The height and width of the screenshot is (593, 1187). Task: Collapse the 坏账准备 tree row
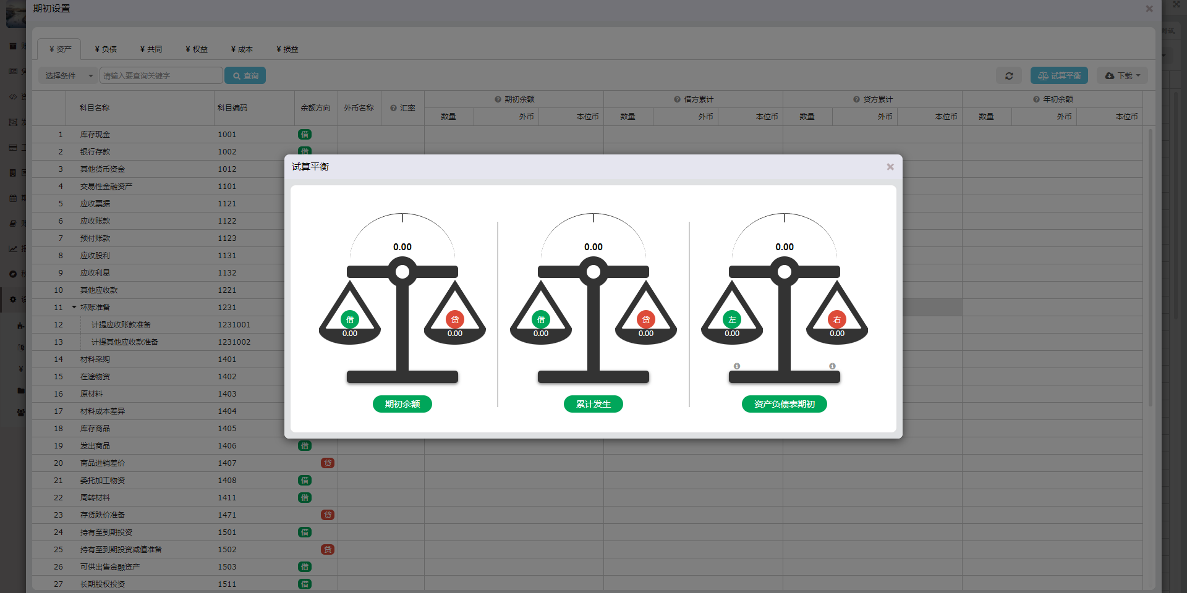click(x=74, y=307)
